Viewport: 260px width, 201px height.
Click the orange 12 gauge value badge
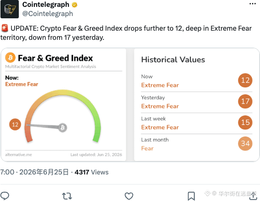click(x=15, y=125)
